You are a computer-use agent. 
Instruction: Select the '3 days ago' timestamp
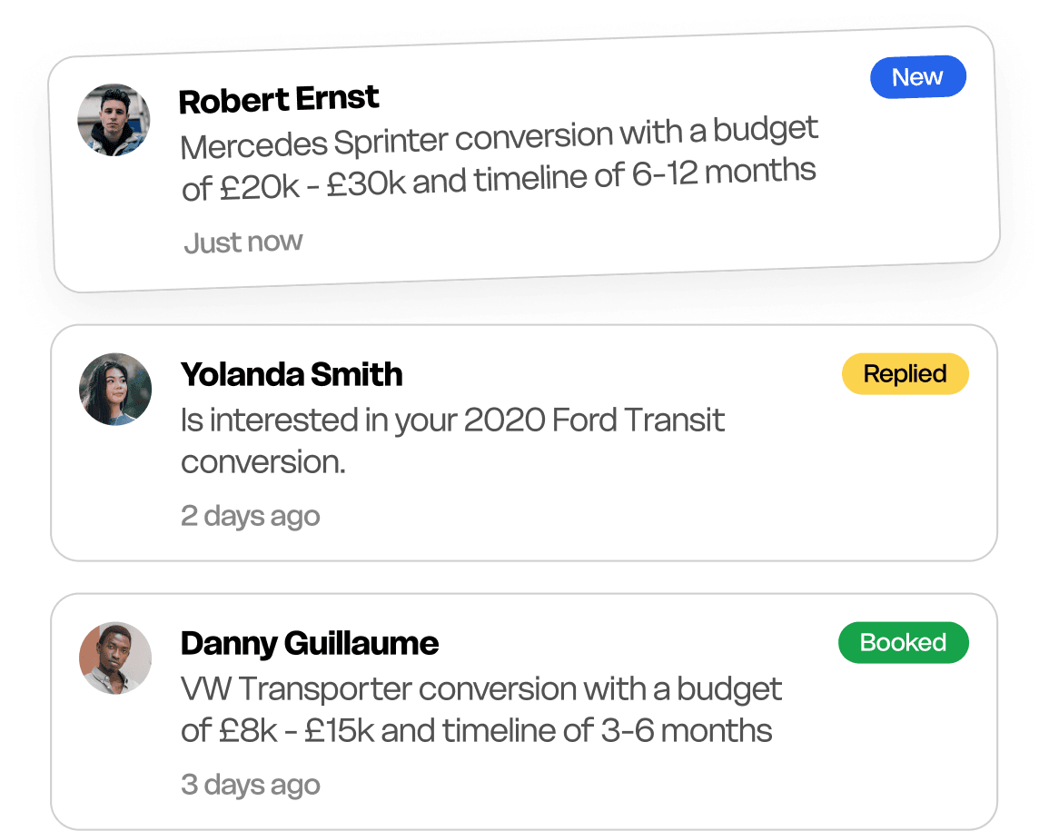[x=250, y=785]
